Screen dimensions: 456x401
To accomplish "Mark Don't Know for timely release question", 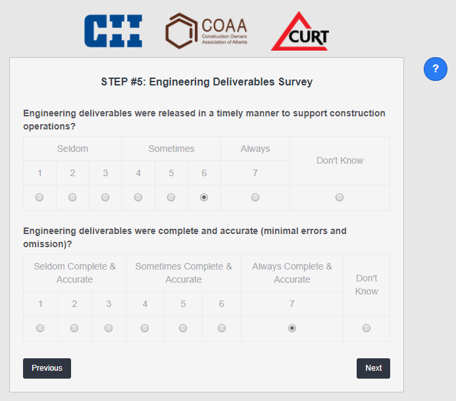I will (340, 197).
